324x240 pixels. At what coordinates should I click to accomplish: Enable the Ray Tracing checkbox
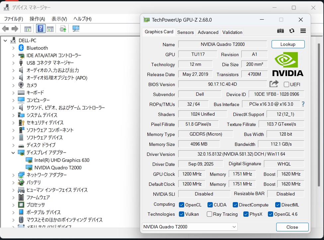click(x=209, y=214)
